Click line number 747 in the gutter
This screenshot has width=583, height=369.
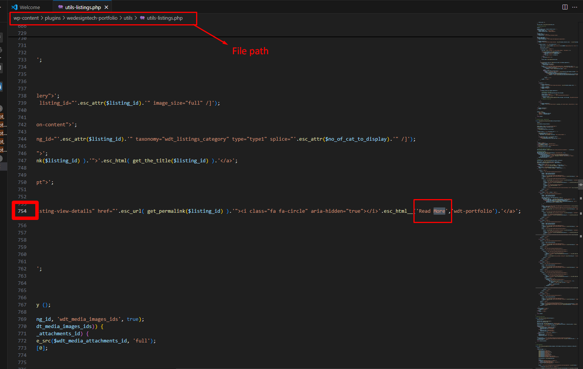(x=22, y=160)
